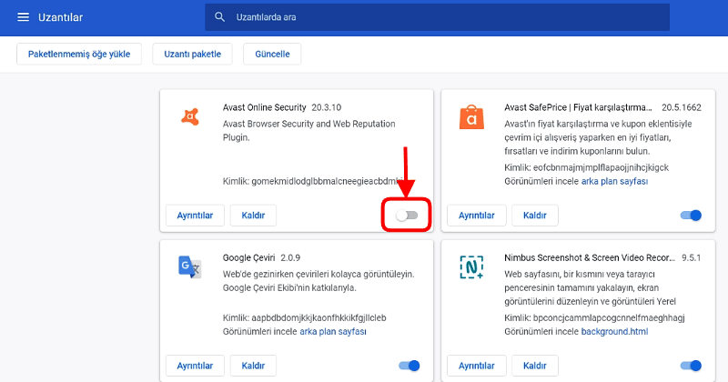
Task: Click the Google Çeviri translate icon
Action: click(x=189, y=266)
